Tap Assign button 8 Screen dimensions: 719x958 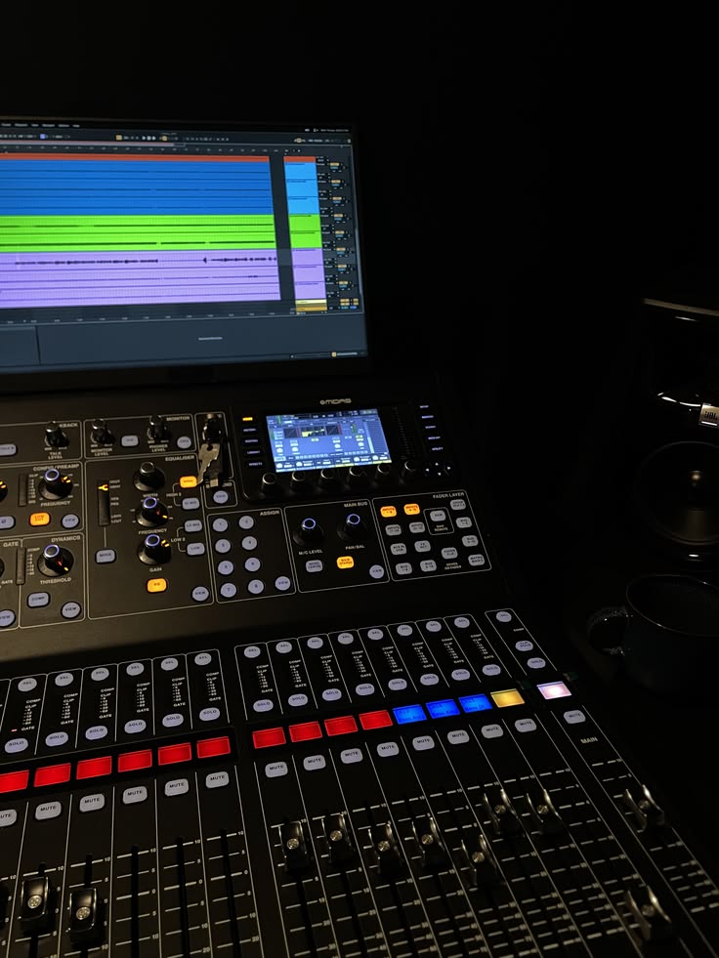[x=255, y=587]
